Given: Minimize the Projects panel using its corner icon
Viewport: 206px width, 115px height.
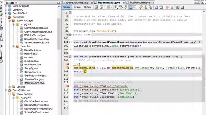Looking at the screenshot, I should click(x=59, y=3).
